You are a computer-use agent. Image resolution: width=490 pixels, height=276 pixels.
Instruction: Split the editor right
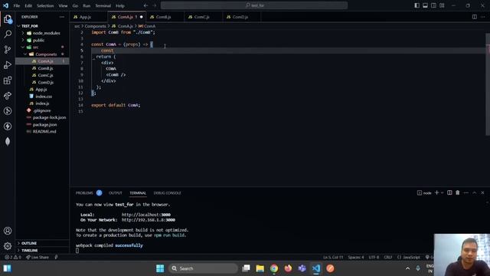(475, 17)
